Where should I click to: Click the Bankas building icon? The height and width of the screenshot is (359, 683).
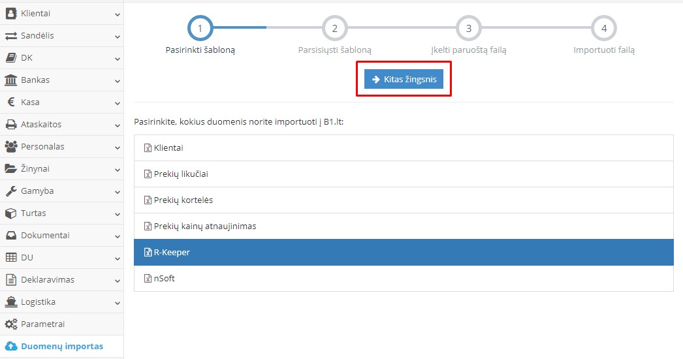[x=11, y=80]
